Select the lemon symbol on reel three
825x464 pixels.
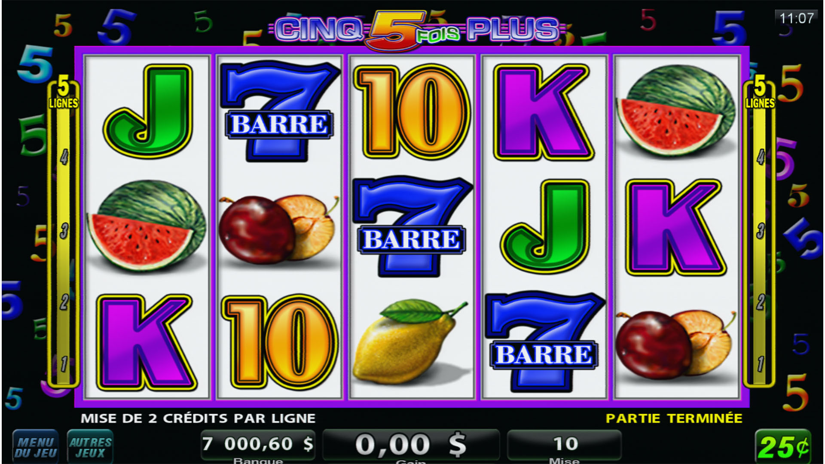[410, 342]
